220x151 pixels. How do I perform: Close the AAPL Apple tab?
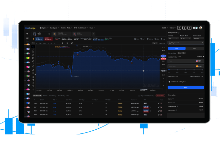coord(49,34)
